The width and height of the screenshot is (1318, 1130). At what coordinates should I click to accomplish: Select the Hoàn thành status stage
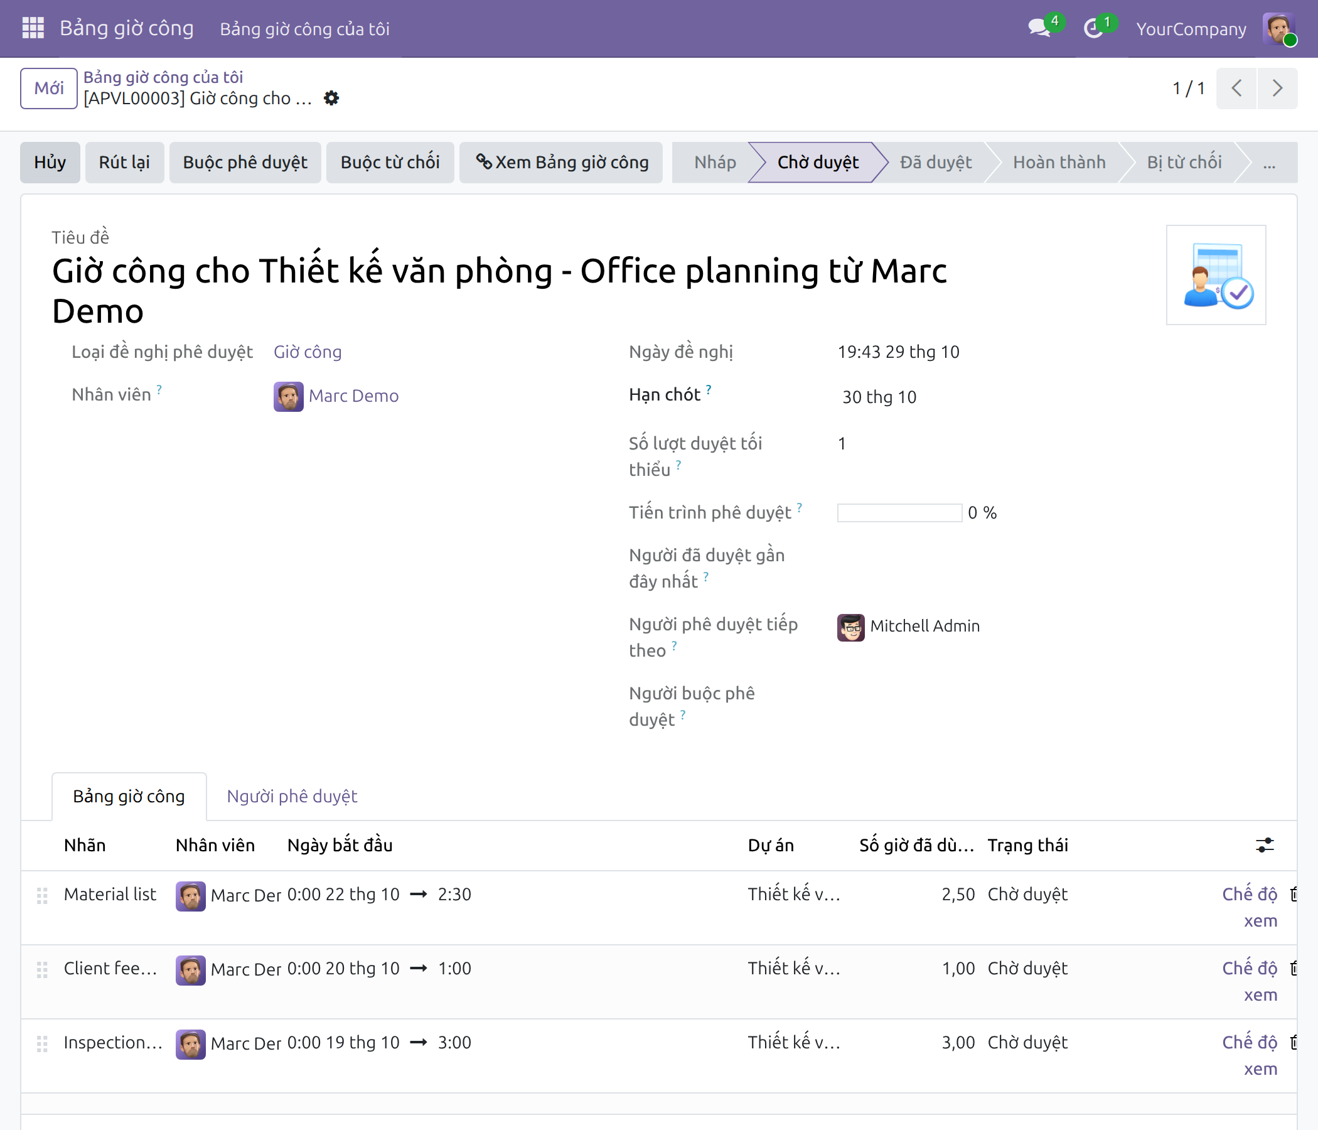coord(1058,162)
